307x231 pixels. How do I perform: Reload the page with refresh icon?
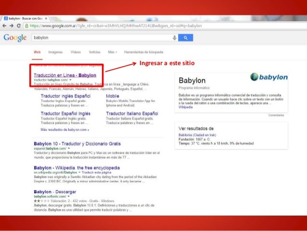19,26
